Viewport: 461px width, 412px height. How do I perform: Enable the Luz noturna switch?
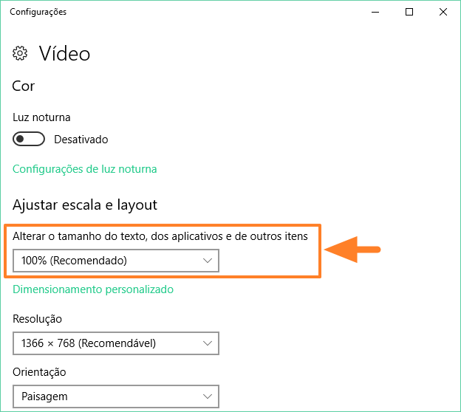[x=29, y=139]
